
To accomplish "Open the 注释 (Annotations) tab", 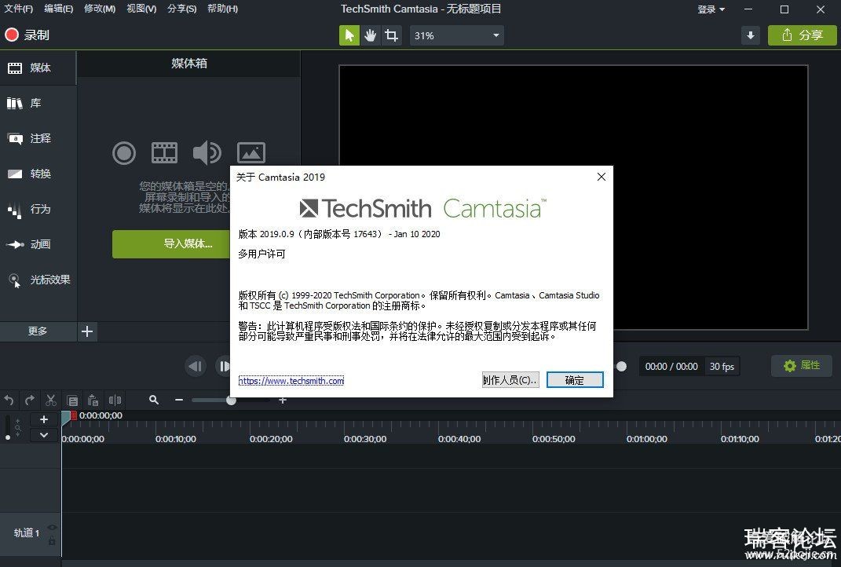I will coord(38,138).
